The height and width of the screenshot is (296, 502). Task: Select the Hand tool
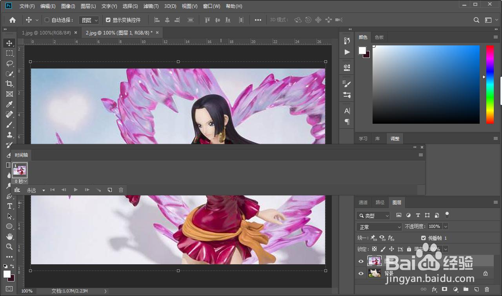pos(9,236)
